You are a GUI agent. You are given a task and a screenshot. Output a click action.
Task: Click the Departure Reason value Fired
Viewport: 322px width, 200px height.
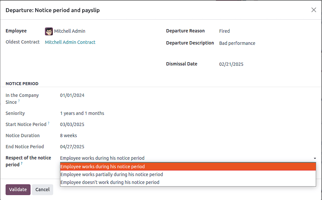click(x=224, y=31)
